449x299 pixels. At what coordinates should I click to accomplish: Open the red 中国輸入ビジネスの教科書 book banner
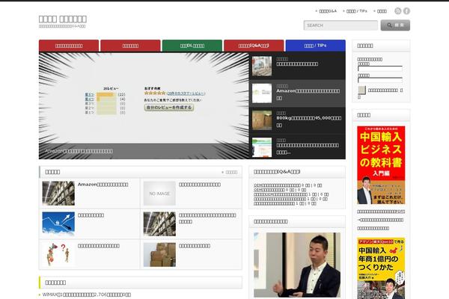[381, 165]
